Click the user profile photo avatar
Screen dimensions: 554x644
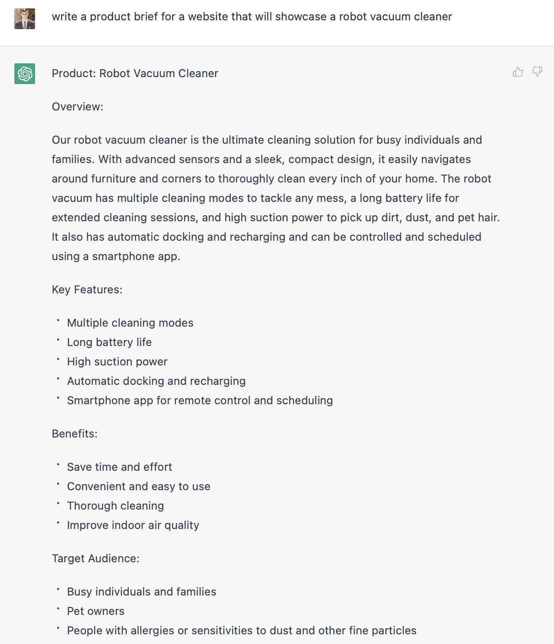(x=24, y=18)
